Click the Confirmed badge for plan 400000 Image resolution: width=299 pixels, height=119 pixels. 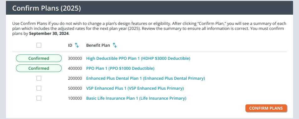pos(39,69)
